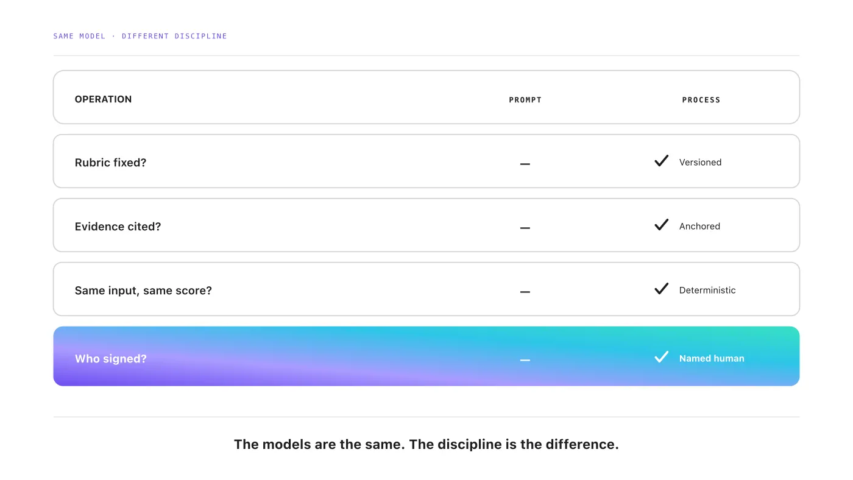Click the checkmark next to Versioned
The height and width of the screenshot is (480, 853).
661,161
